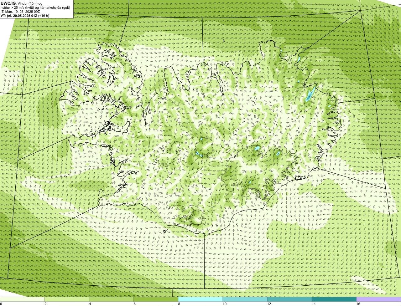This screenshot has width=401, height=306.
Task: Click the 10–12 m/s light teal legend color
Action: tap(245, 299)
